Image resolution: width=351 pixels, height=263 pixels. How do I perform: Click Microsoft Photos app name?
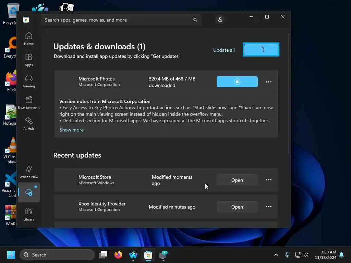(x=96, y=79)
